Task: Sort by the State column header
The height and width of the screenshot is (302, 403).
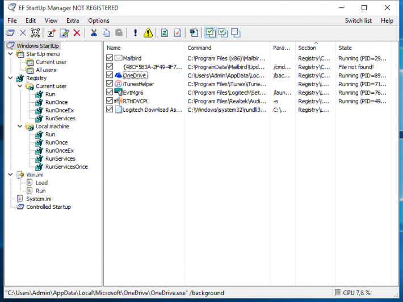Action: click(x=363, y=48)
